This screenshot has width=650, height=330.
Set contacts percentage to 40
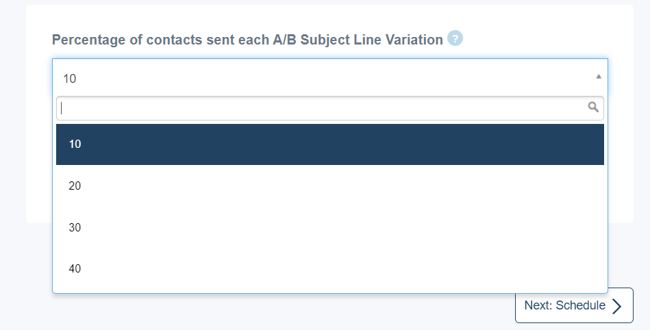point(330,268)
